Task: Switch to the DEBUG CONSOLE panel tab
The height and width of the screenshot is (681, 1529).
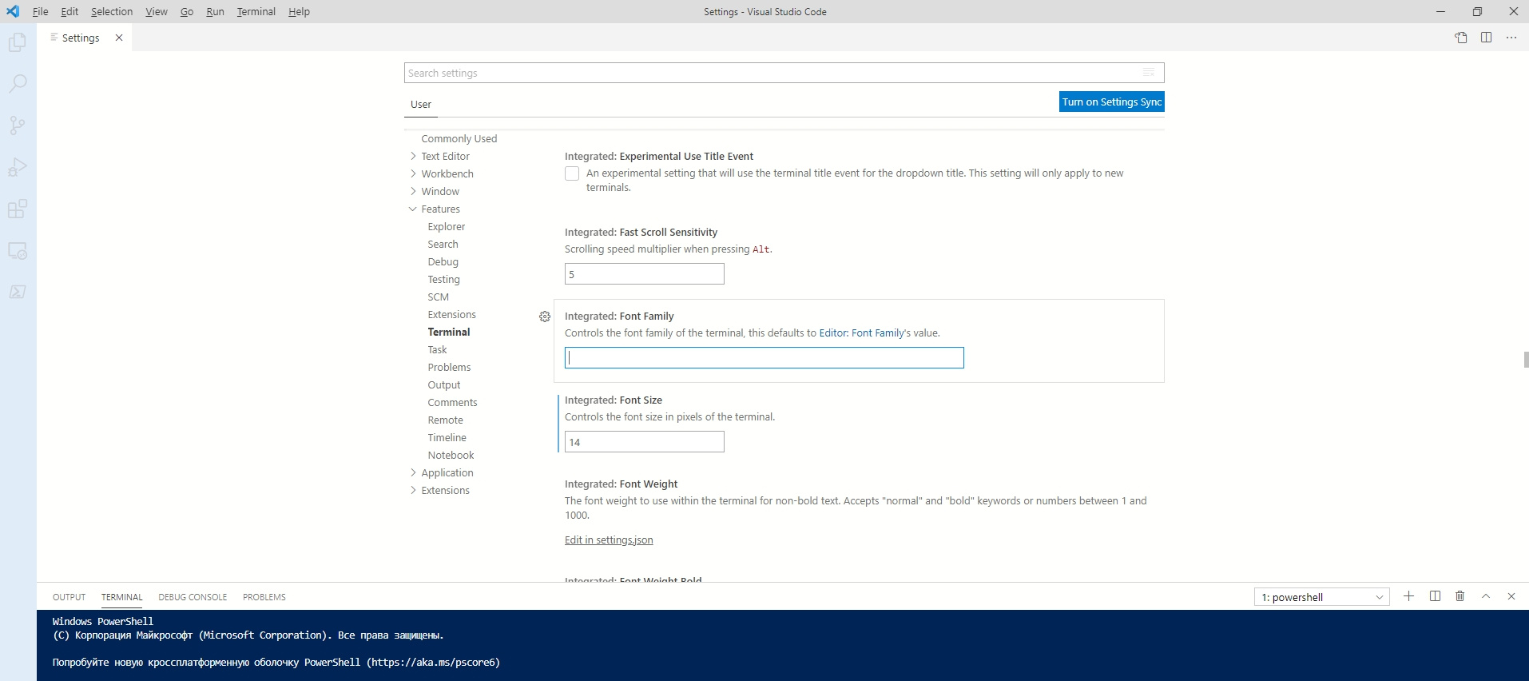Action: [193, 597]
